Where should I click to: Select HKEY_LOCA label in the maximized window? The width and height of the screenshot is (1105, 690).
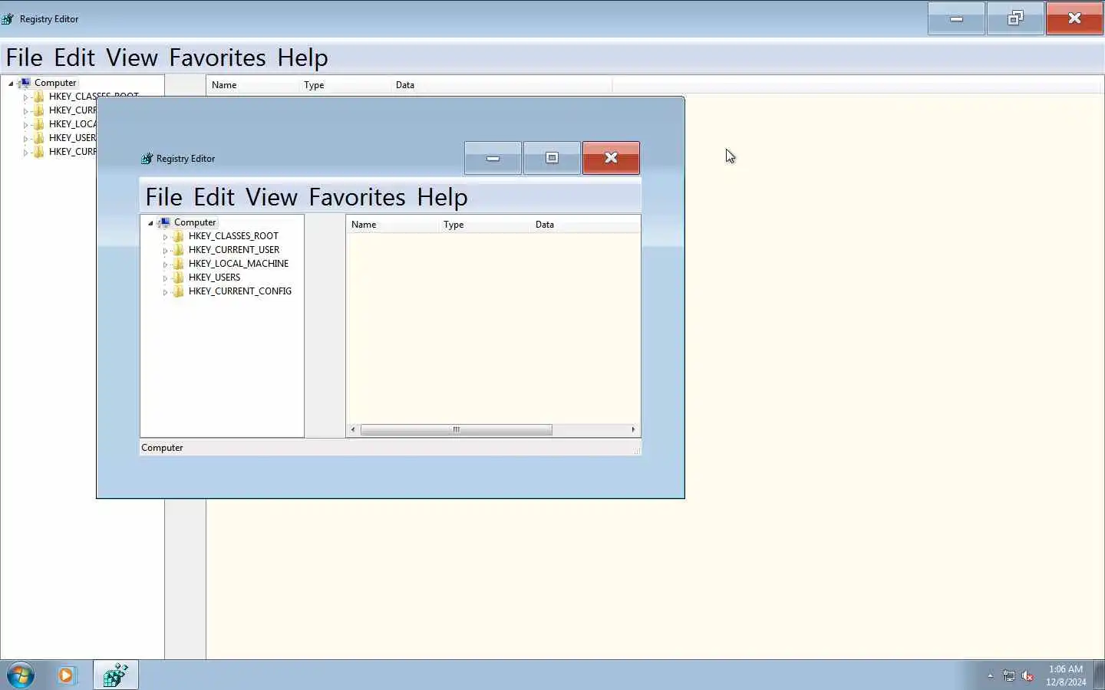(x=72, y=124)
